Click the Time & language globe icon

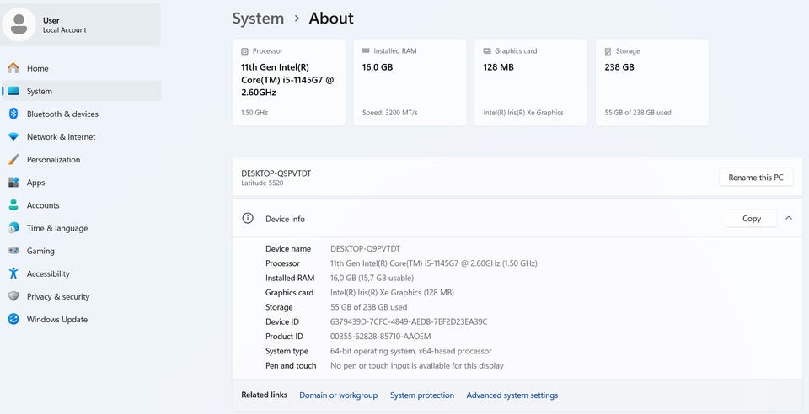13,227
